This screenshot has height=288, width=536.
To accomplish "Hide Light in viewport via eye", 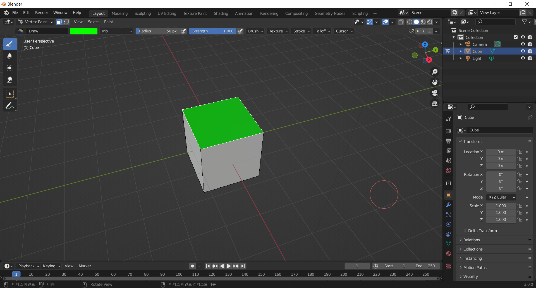I will (x=523, y=58).
